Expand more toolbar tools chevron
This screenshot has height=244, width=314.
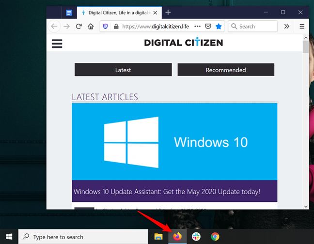pos(287,26)
